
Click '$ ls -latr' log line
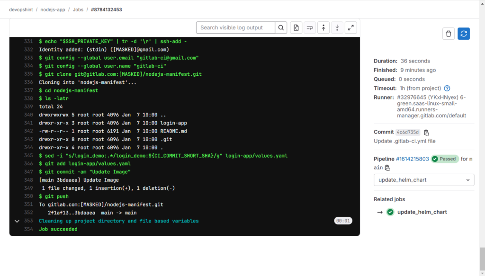point(54,98)
